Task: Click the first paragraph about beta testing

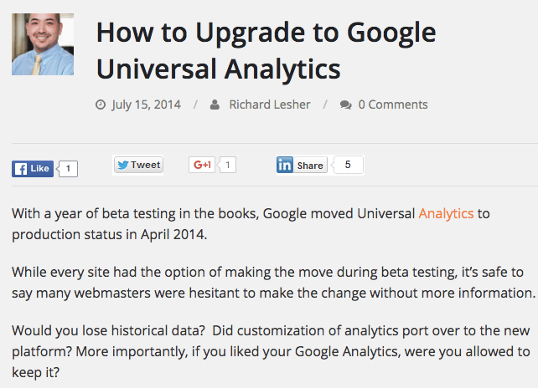Action: coord(251,224)
